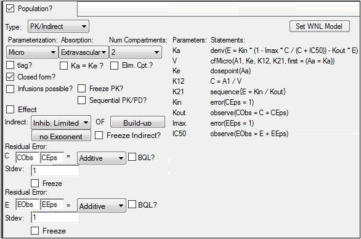Click the Ke parameter

coord(176,71)
